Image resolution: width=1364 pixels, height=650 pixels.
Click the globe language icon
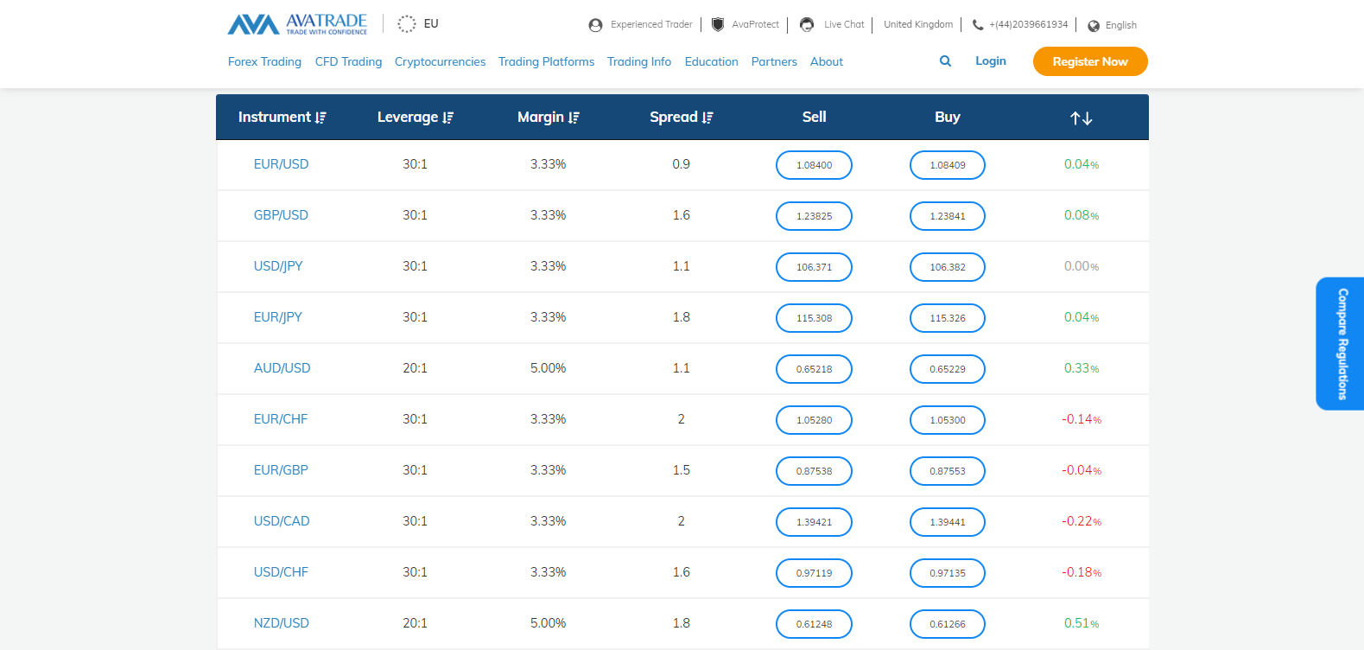point(1094,26)
